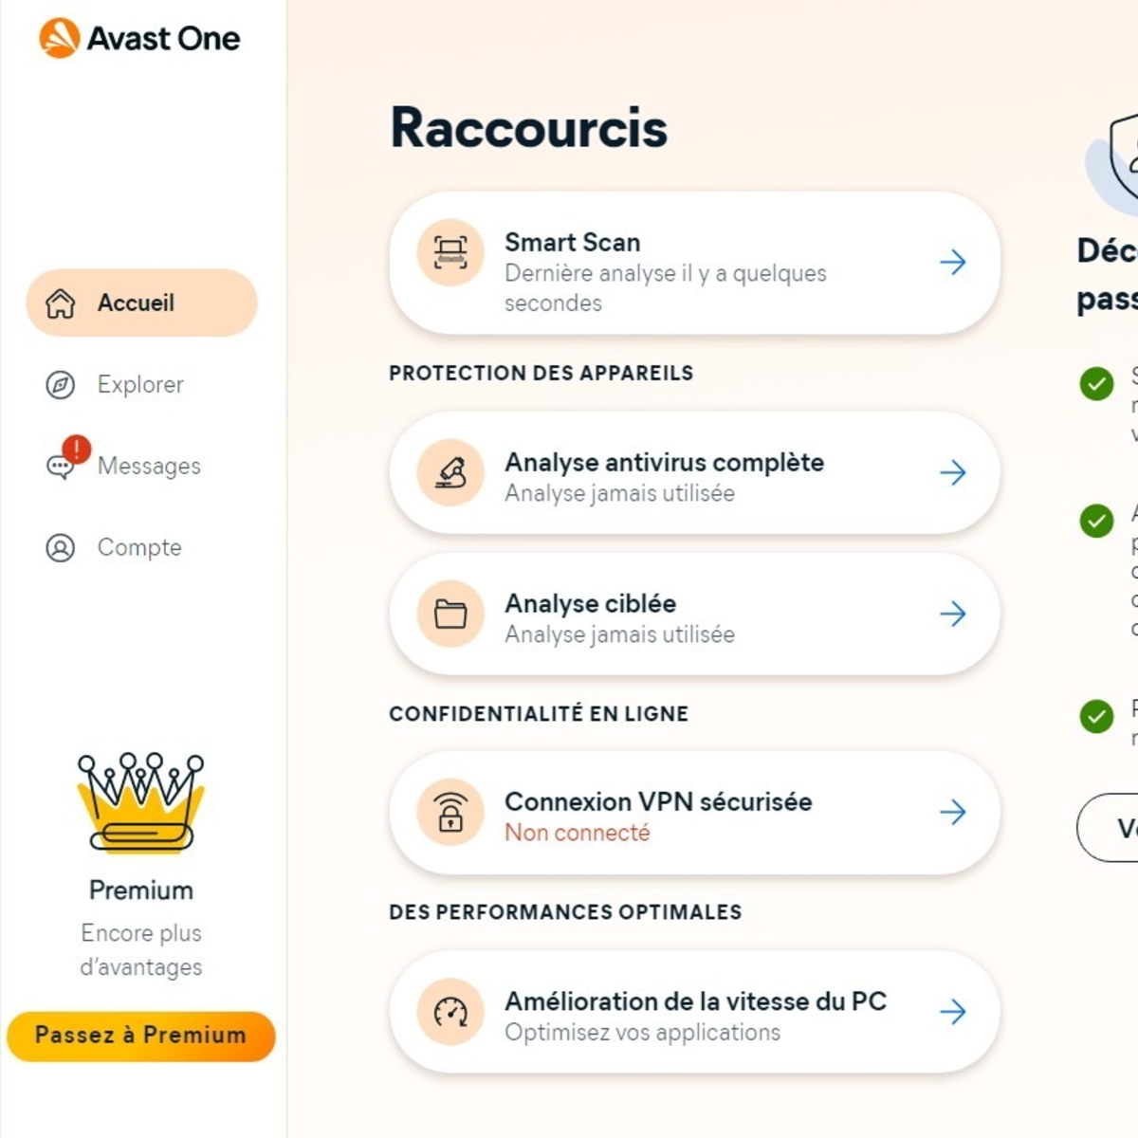Screen dimensions: 1138x1138
Task: Open the Avast One logo
Action: coord(138,38)
